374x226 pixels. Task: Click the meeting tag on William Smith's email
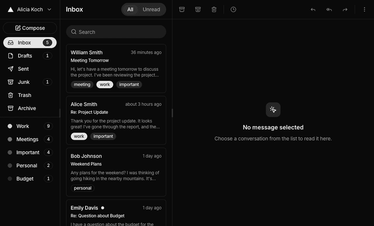tap(82, 84)
